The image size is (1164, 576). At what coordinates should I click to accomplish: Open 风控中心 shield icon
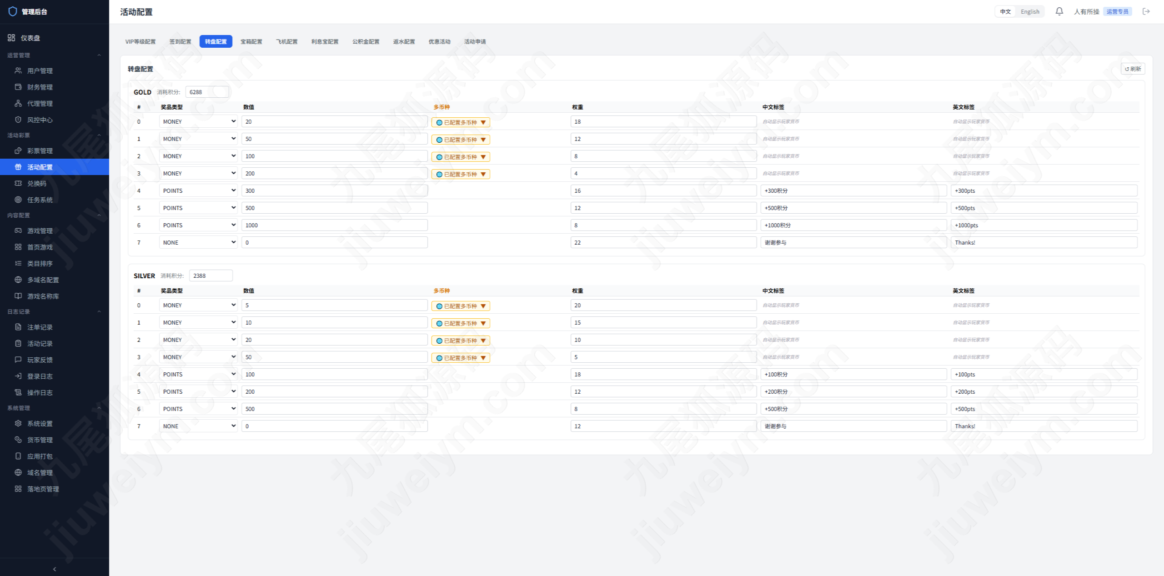coord(18,120)
